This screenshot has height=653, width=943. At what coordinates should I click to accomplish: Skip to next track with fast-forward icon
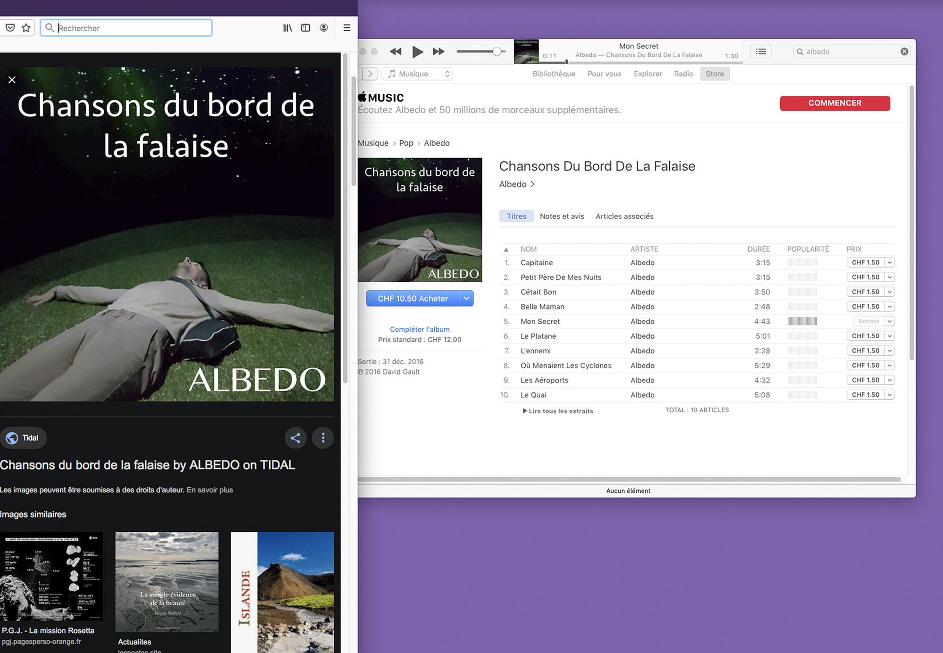coord(438,51)
